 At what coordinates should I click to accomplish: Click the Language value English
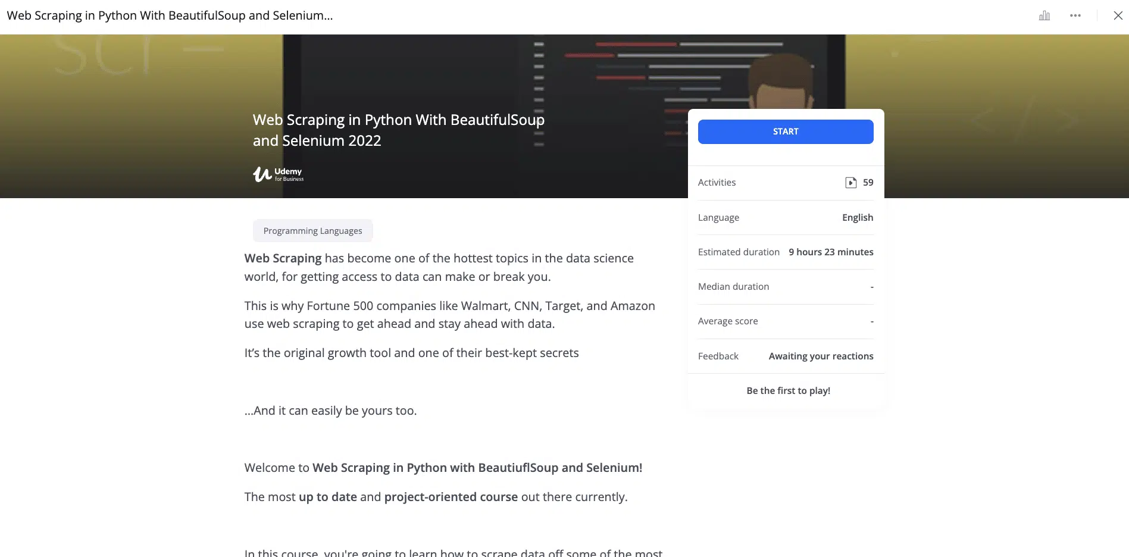(858, 218)
